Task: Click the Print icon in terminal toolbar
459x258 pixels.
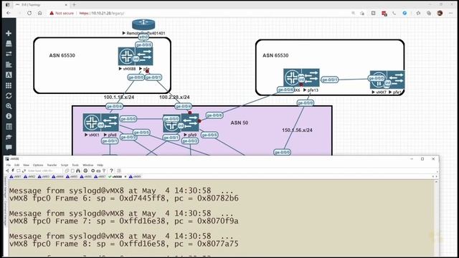Action: tap(85, 171)
